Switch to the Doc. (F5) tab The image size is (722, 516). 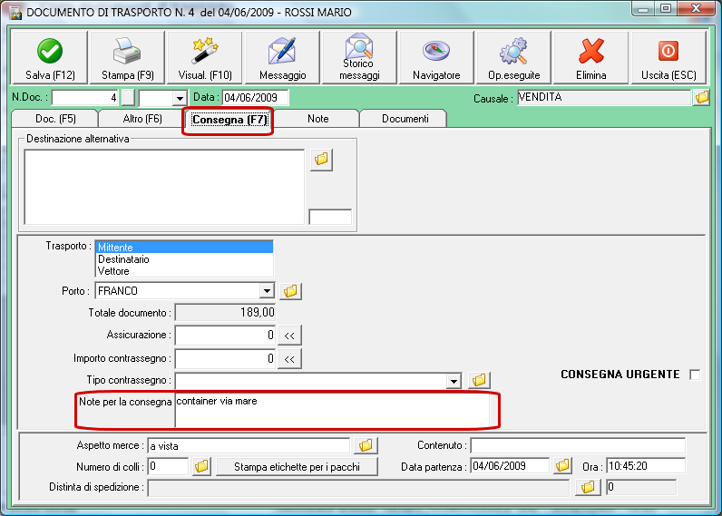pos(55,119)
